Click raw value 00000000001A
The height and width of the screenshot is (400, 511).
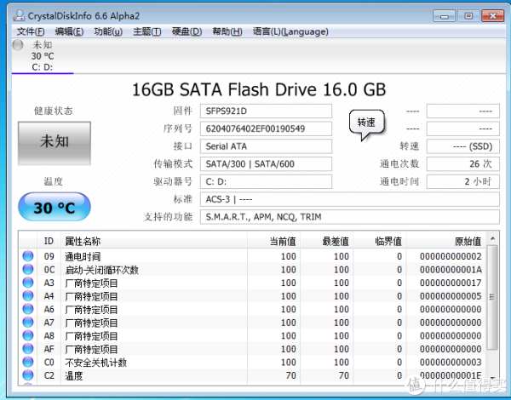pyautogui.click(x=451, y=270)
